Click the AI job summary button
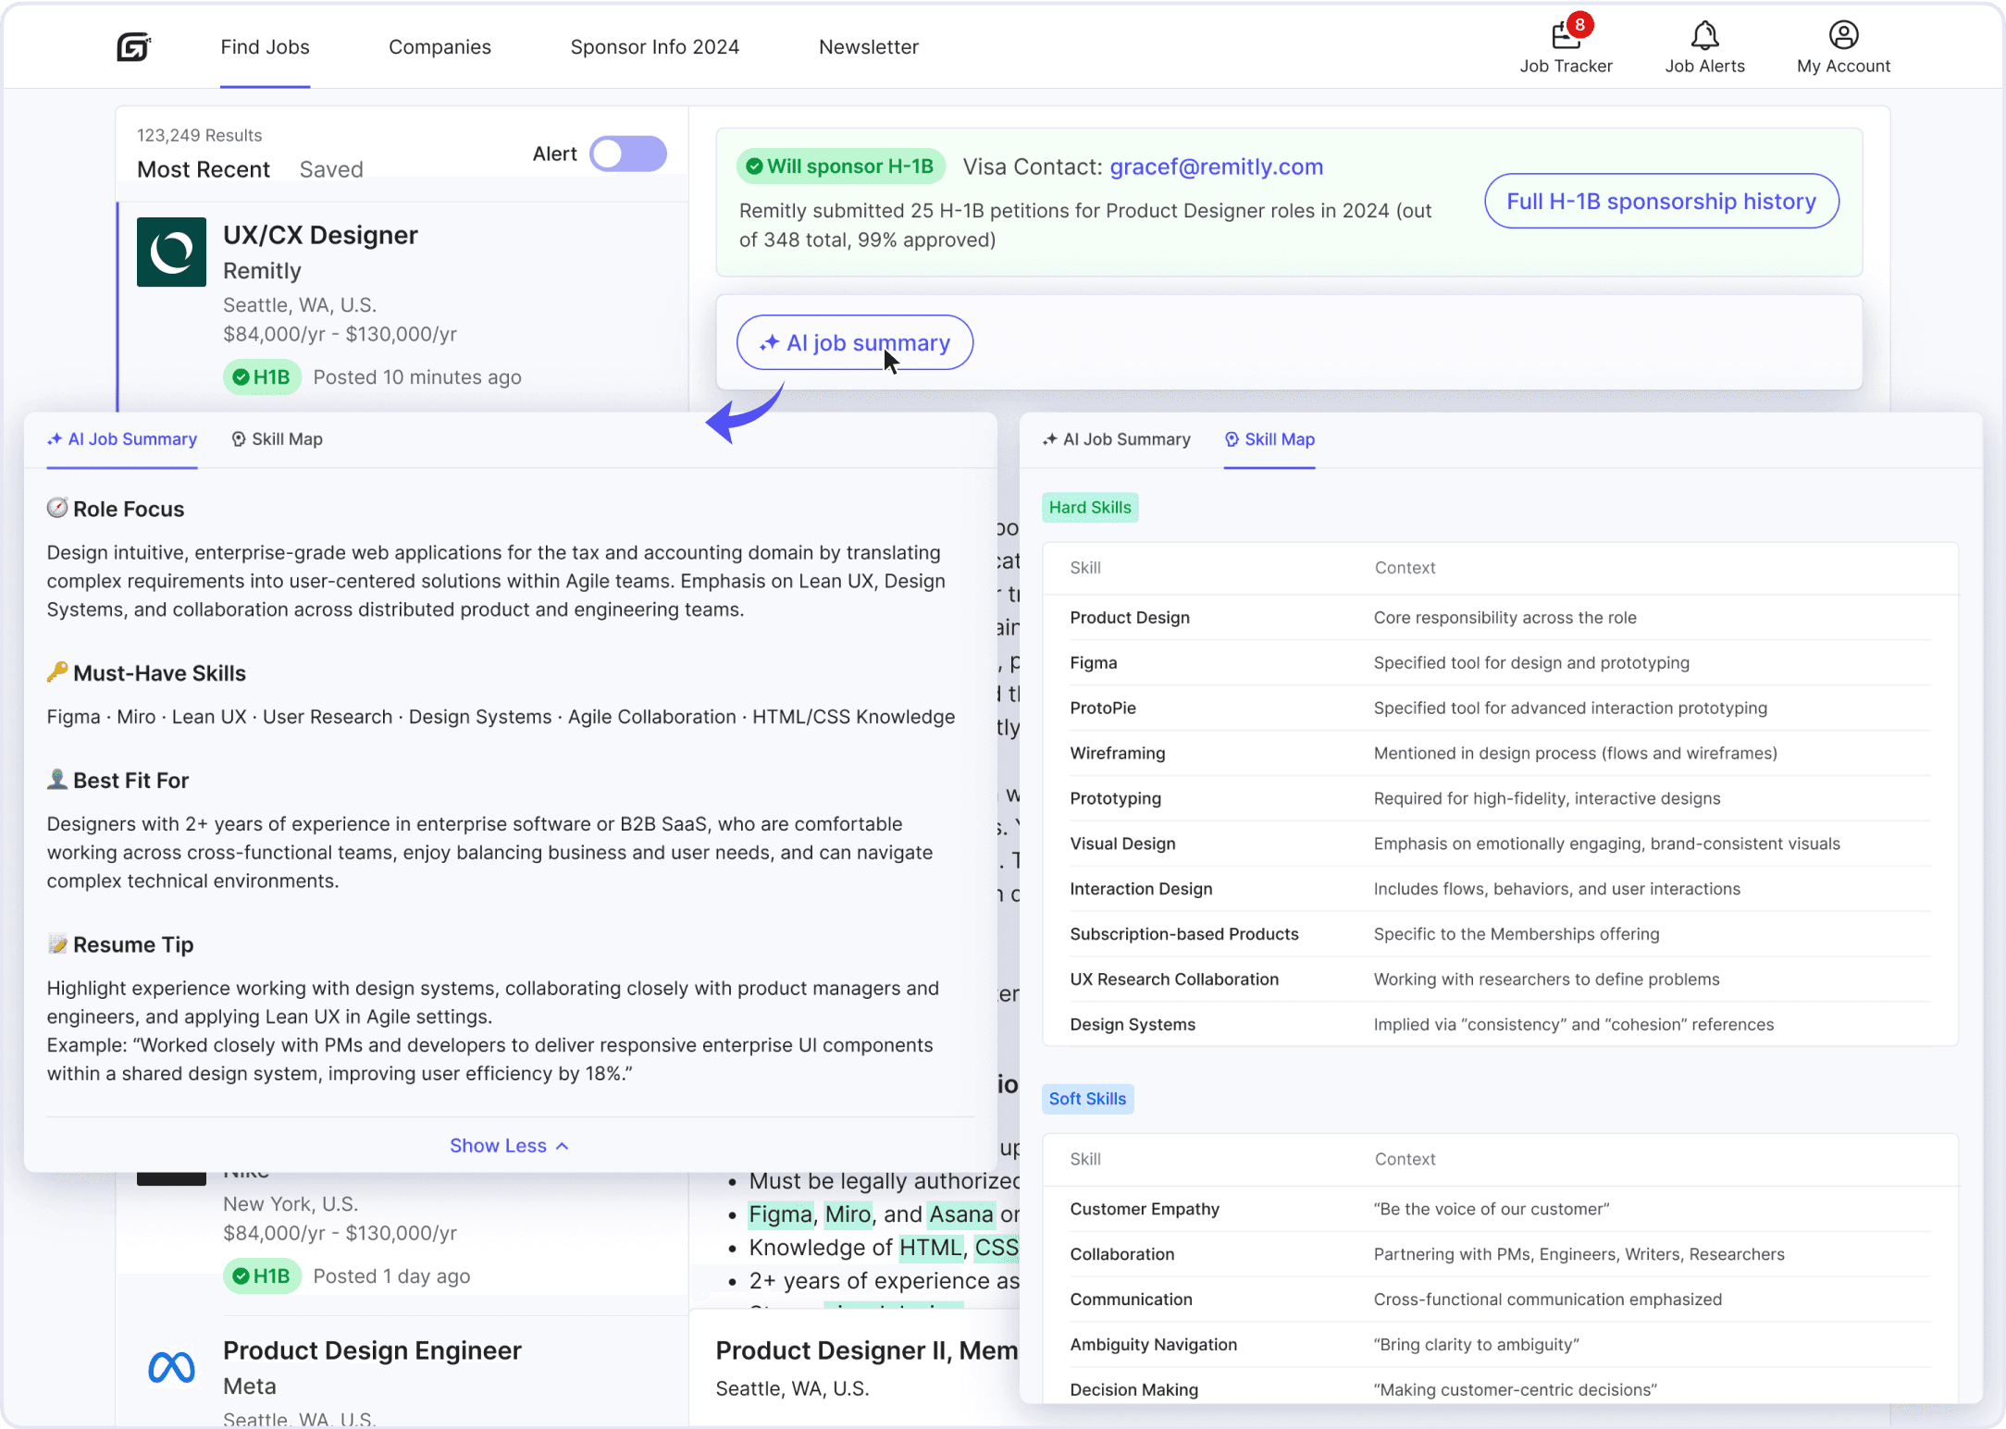Viewport: 2006px width, 1429px height. 854,343
